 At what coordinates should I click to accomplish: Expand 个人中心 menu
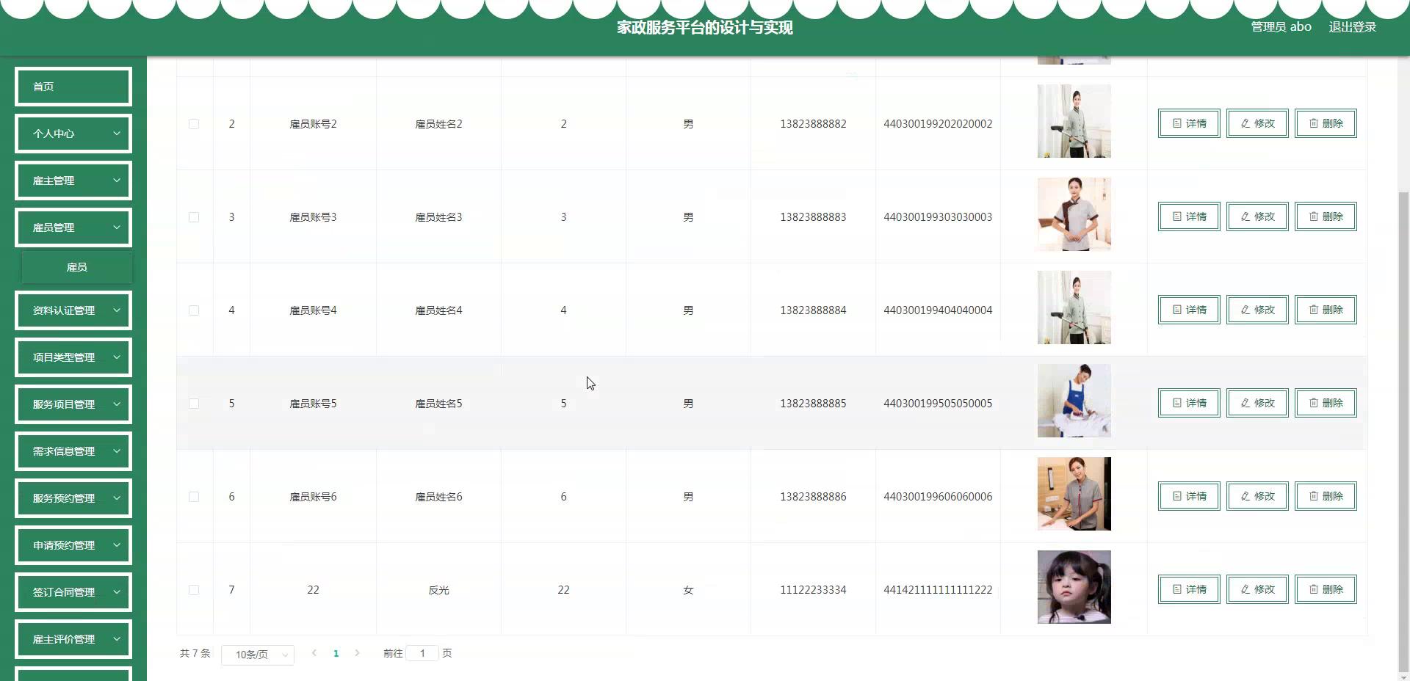(73, 134)
